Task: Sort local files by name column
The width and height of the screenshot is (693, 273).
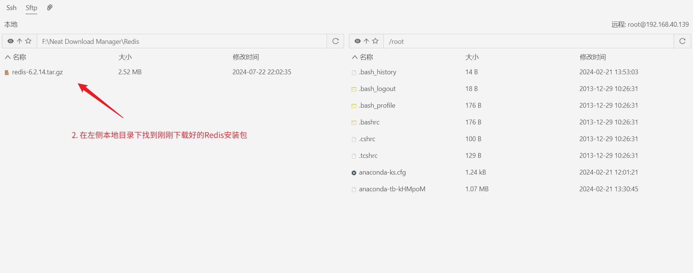Action: tap(19, 57)
